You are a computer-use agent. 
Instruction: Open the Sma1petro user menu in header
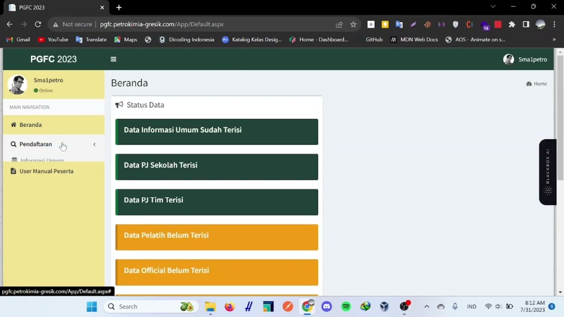pyautogui.click(x=525, y=59)
